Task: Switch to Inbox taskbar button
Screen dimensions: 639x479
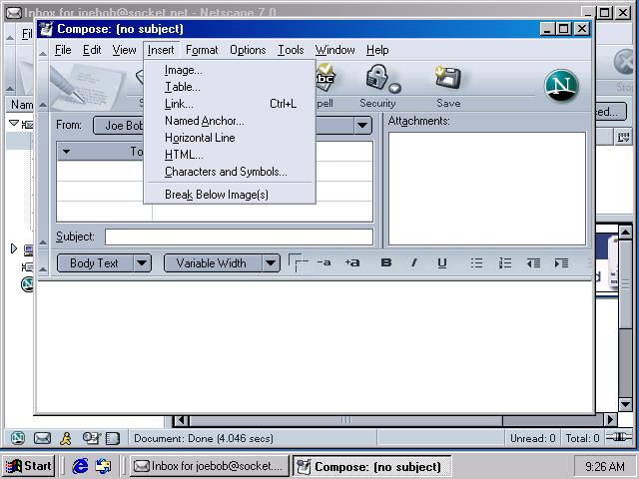Action: click(209, 466)
